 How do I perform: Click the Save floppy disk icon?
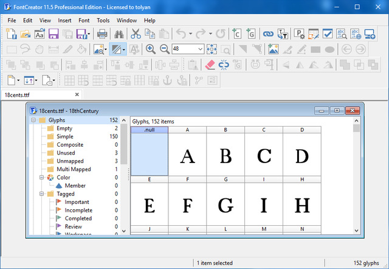53,34
